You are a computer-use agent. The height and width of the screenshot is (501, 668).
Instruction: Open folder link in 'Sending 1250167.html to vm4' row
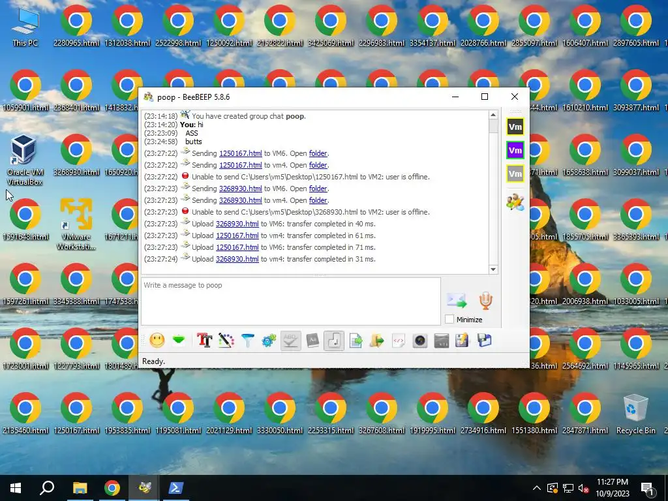pyautogui.click(x=318, y=165)
